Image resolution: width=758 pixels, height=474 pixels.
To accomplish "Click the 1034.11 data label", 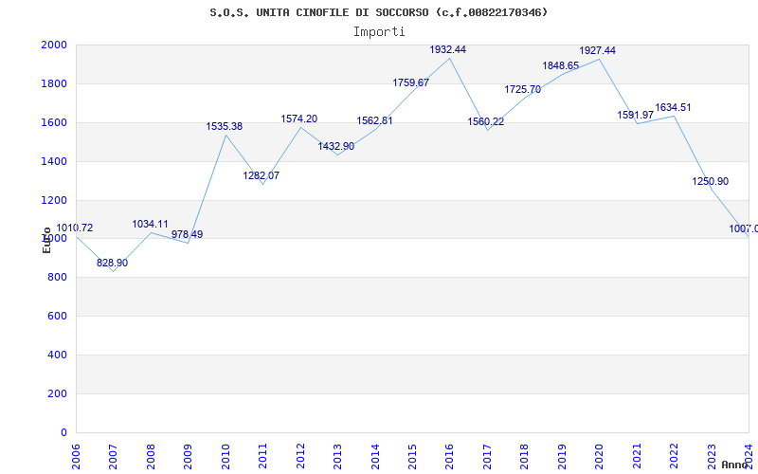I will tap(150, 224).
